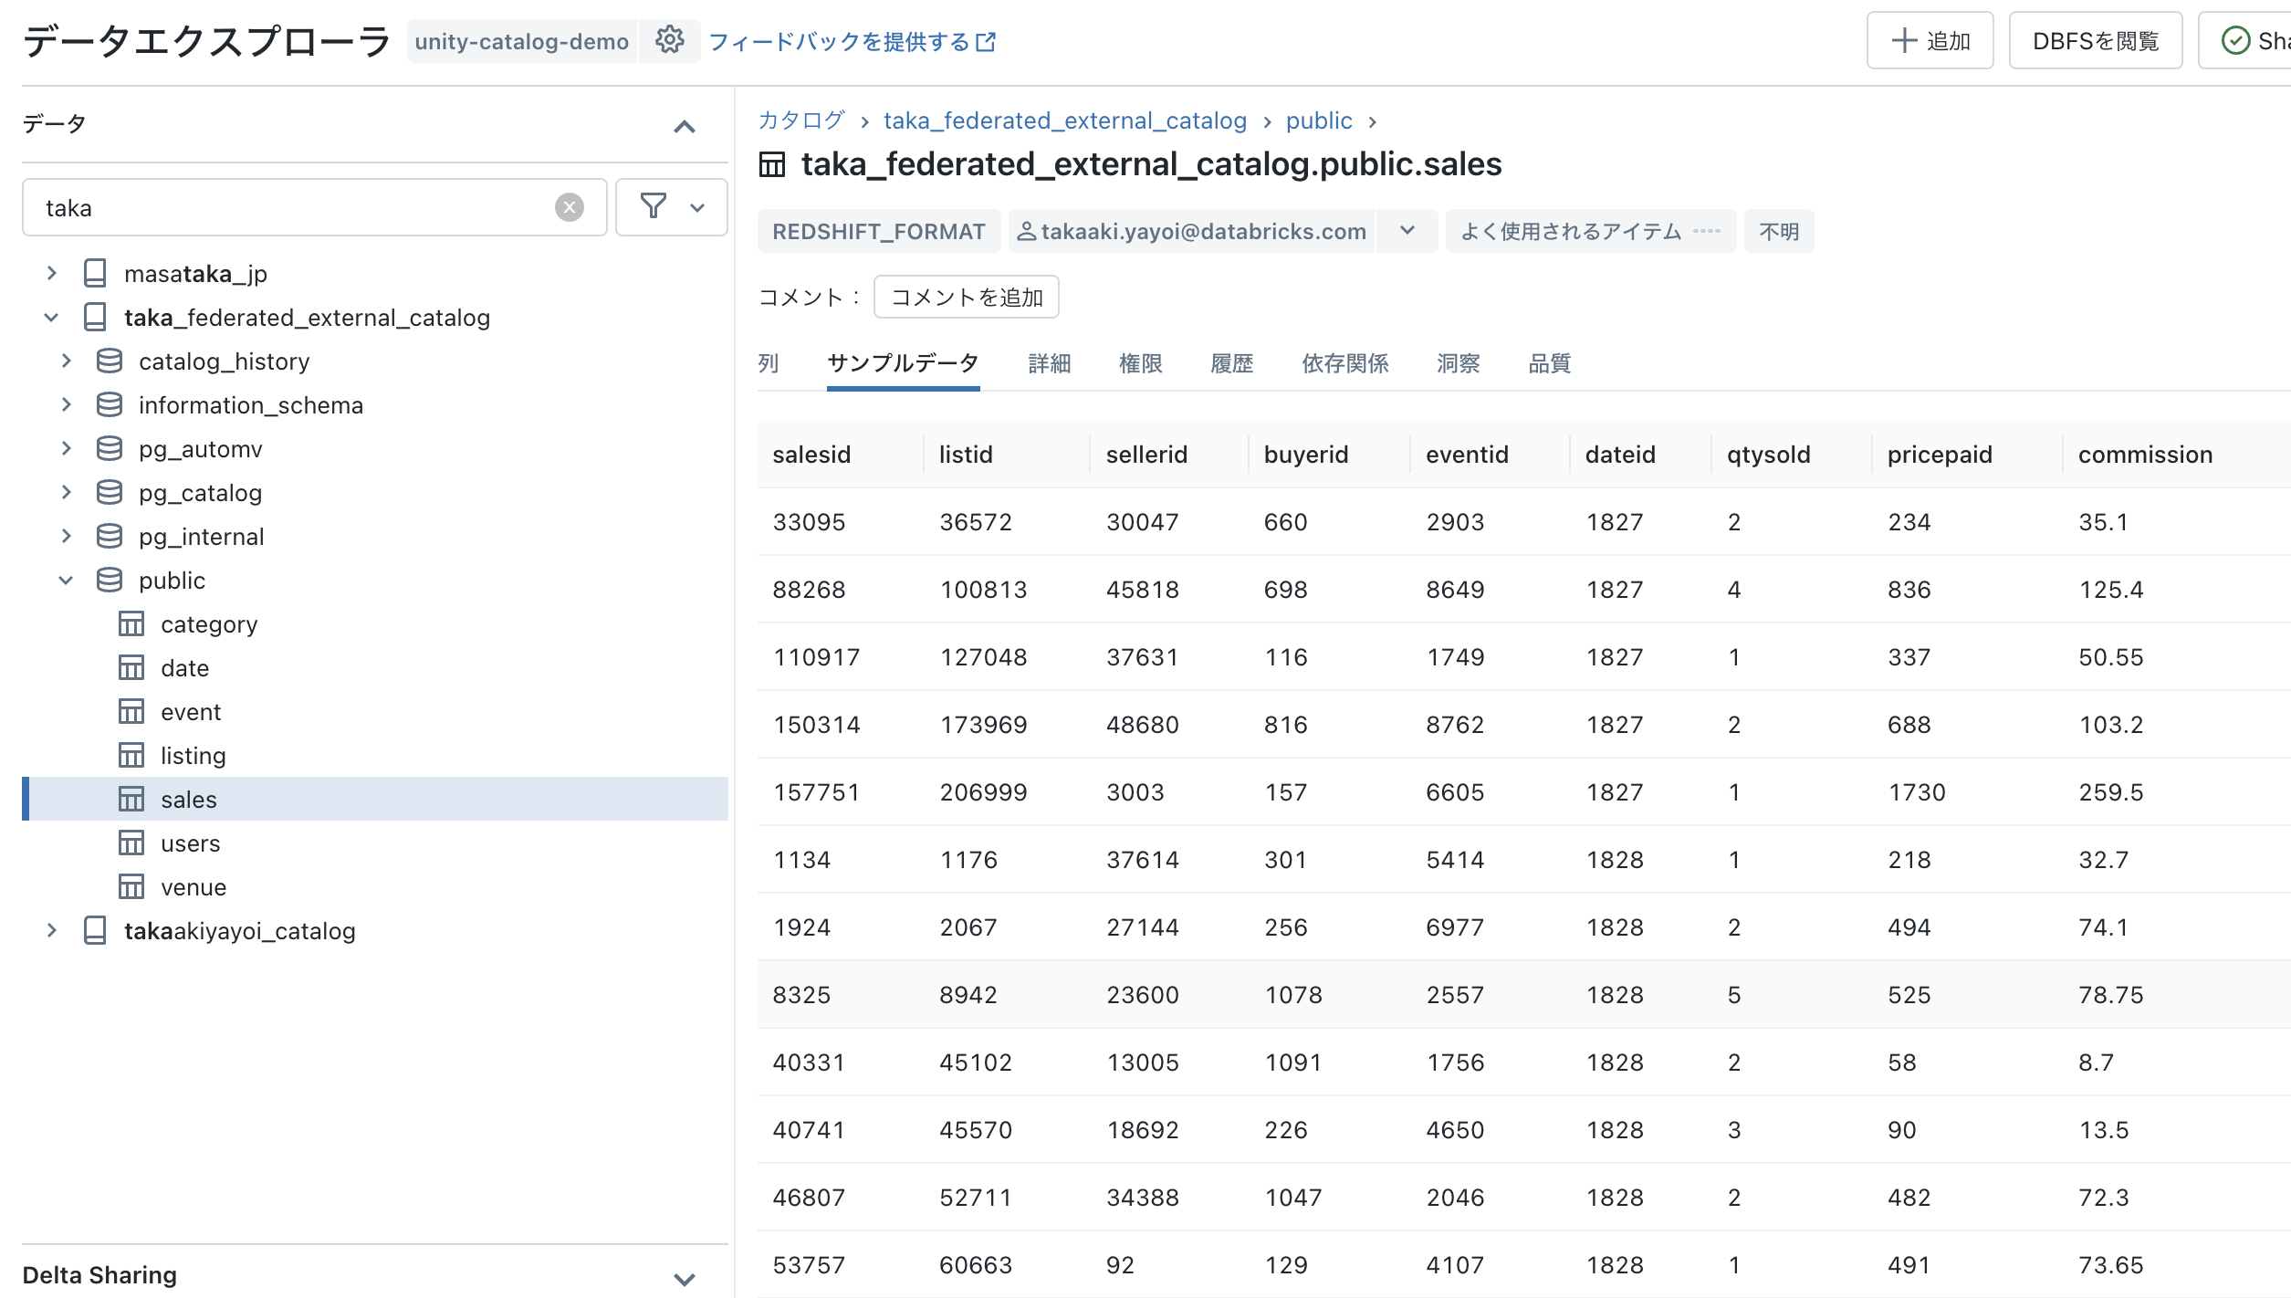This screenshot has width=2291, height=1298.
Task: Click the person icon beside takaaki.yayoi@databricks.com
Action: (x=1029, y=231)
